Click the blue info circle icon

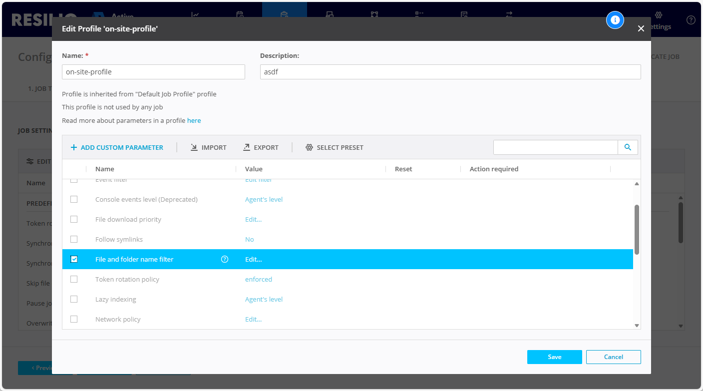(x=615, y=20)
